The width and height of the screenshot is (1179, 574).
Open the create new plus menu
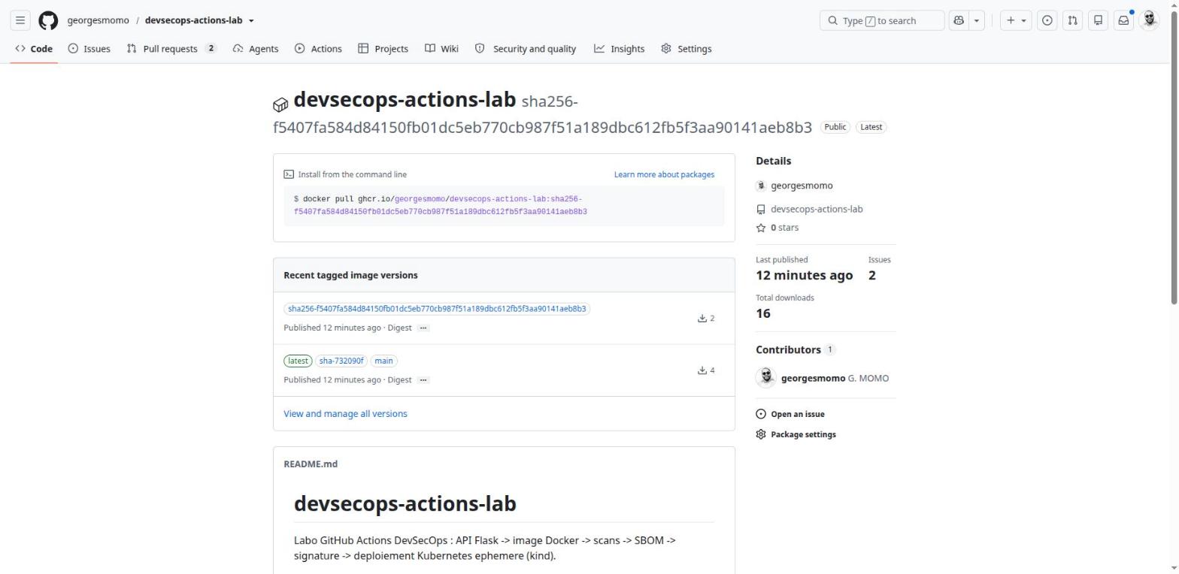(x=1016, y=20)
